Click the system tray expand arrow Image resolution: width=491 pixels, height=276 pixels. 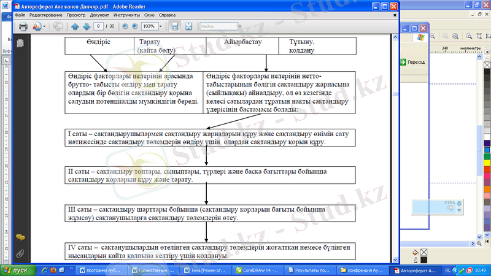455,270
